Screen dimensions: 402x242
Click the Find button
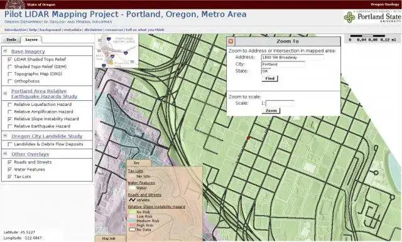[269, 78]
